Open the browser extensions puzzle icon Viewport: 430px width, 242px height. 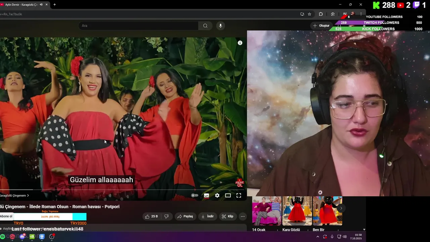click(x=320, y=14)
